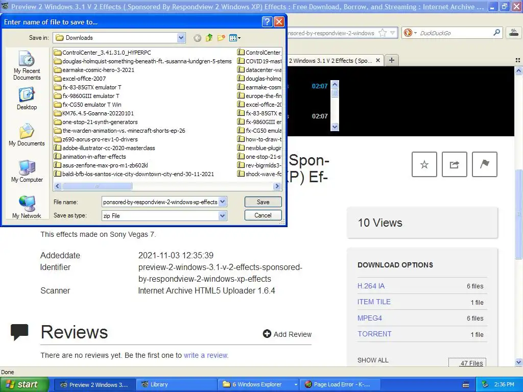The image size is (523, 392).
Task: Select the excel-office-2007 folder
Action: (x=80, y=78)
